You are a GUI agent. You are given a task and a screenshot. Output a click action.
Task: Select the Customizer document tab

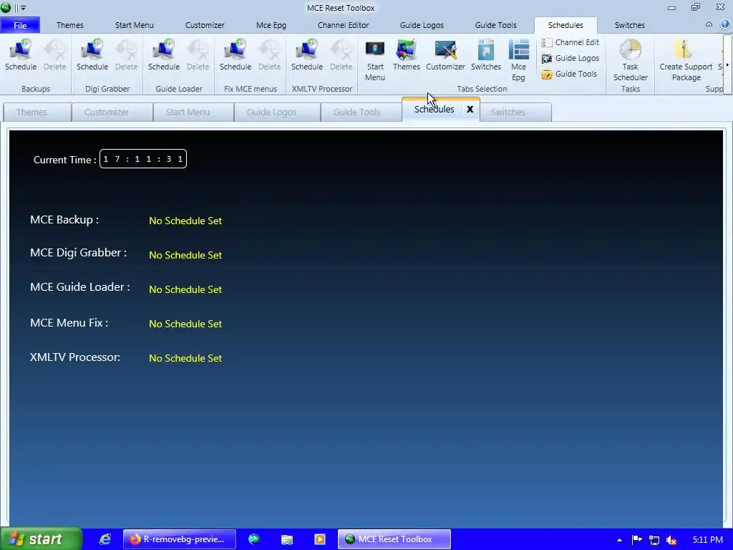pos(112,112)
